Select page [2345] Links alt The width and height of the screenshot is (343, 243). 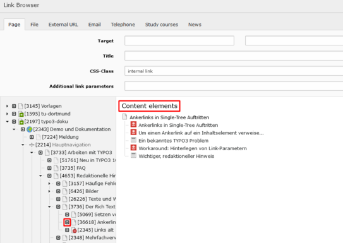point(95,230)
